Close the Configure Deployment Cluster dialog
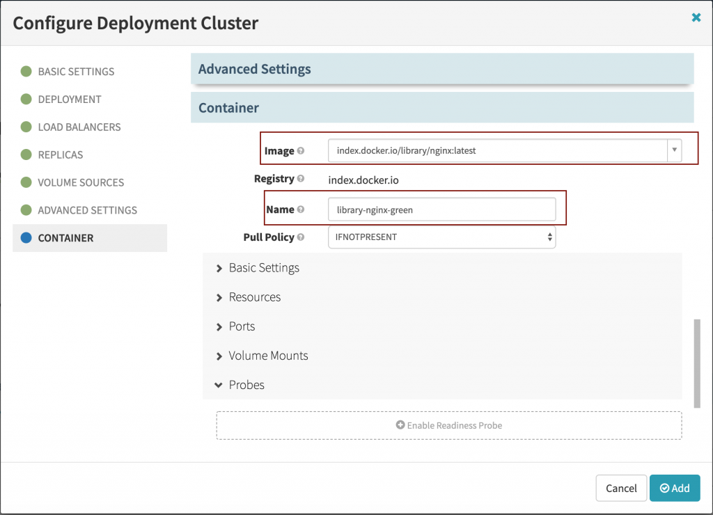This screenshot has width=713, height=515. (696, 18)
